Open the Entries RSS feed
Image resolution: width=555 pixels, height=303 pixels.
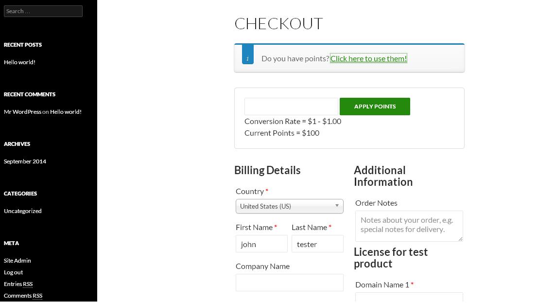[18, 284]
